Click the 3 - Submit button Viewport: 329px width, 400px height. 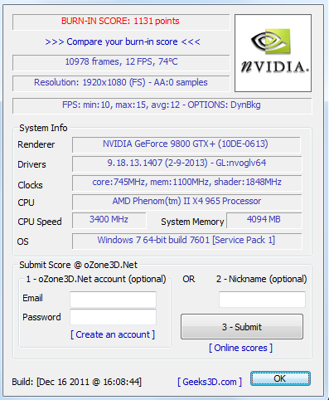pos(242,327)
